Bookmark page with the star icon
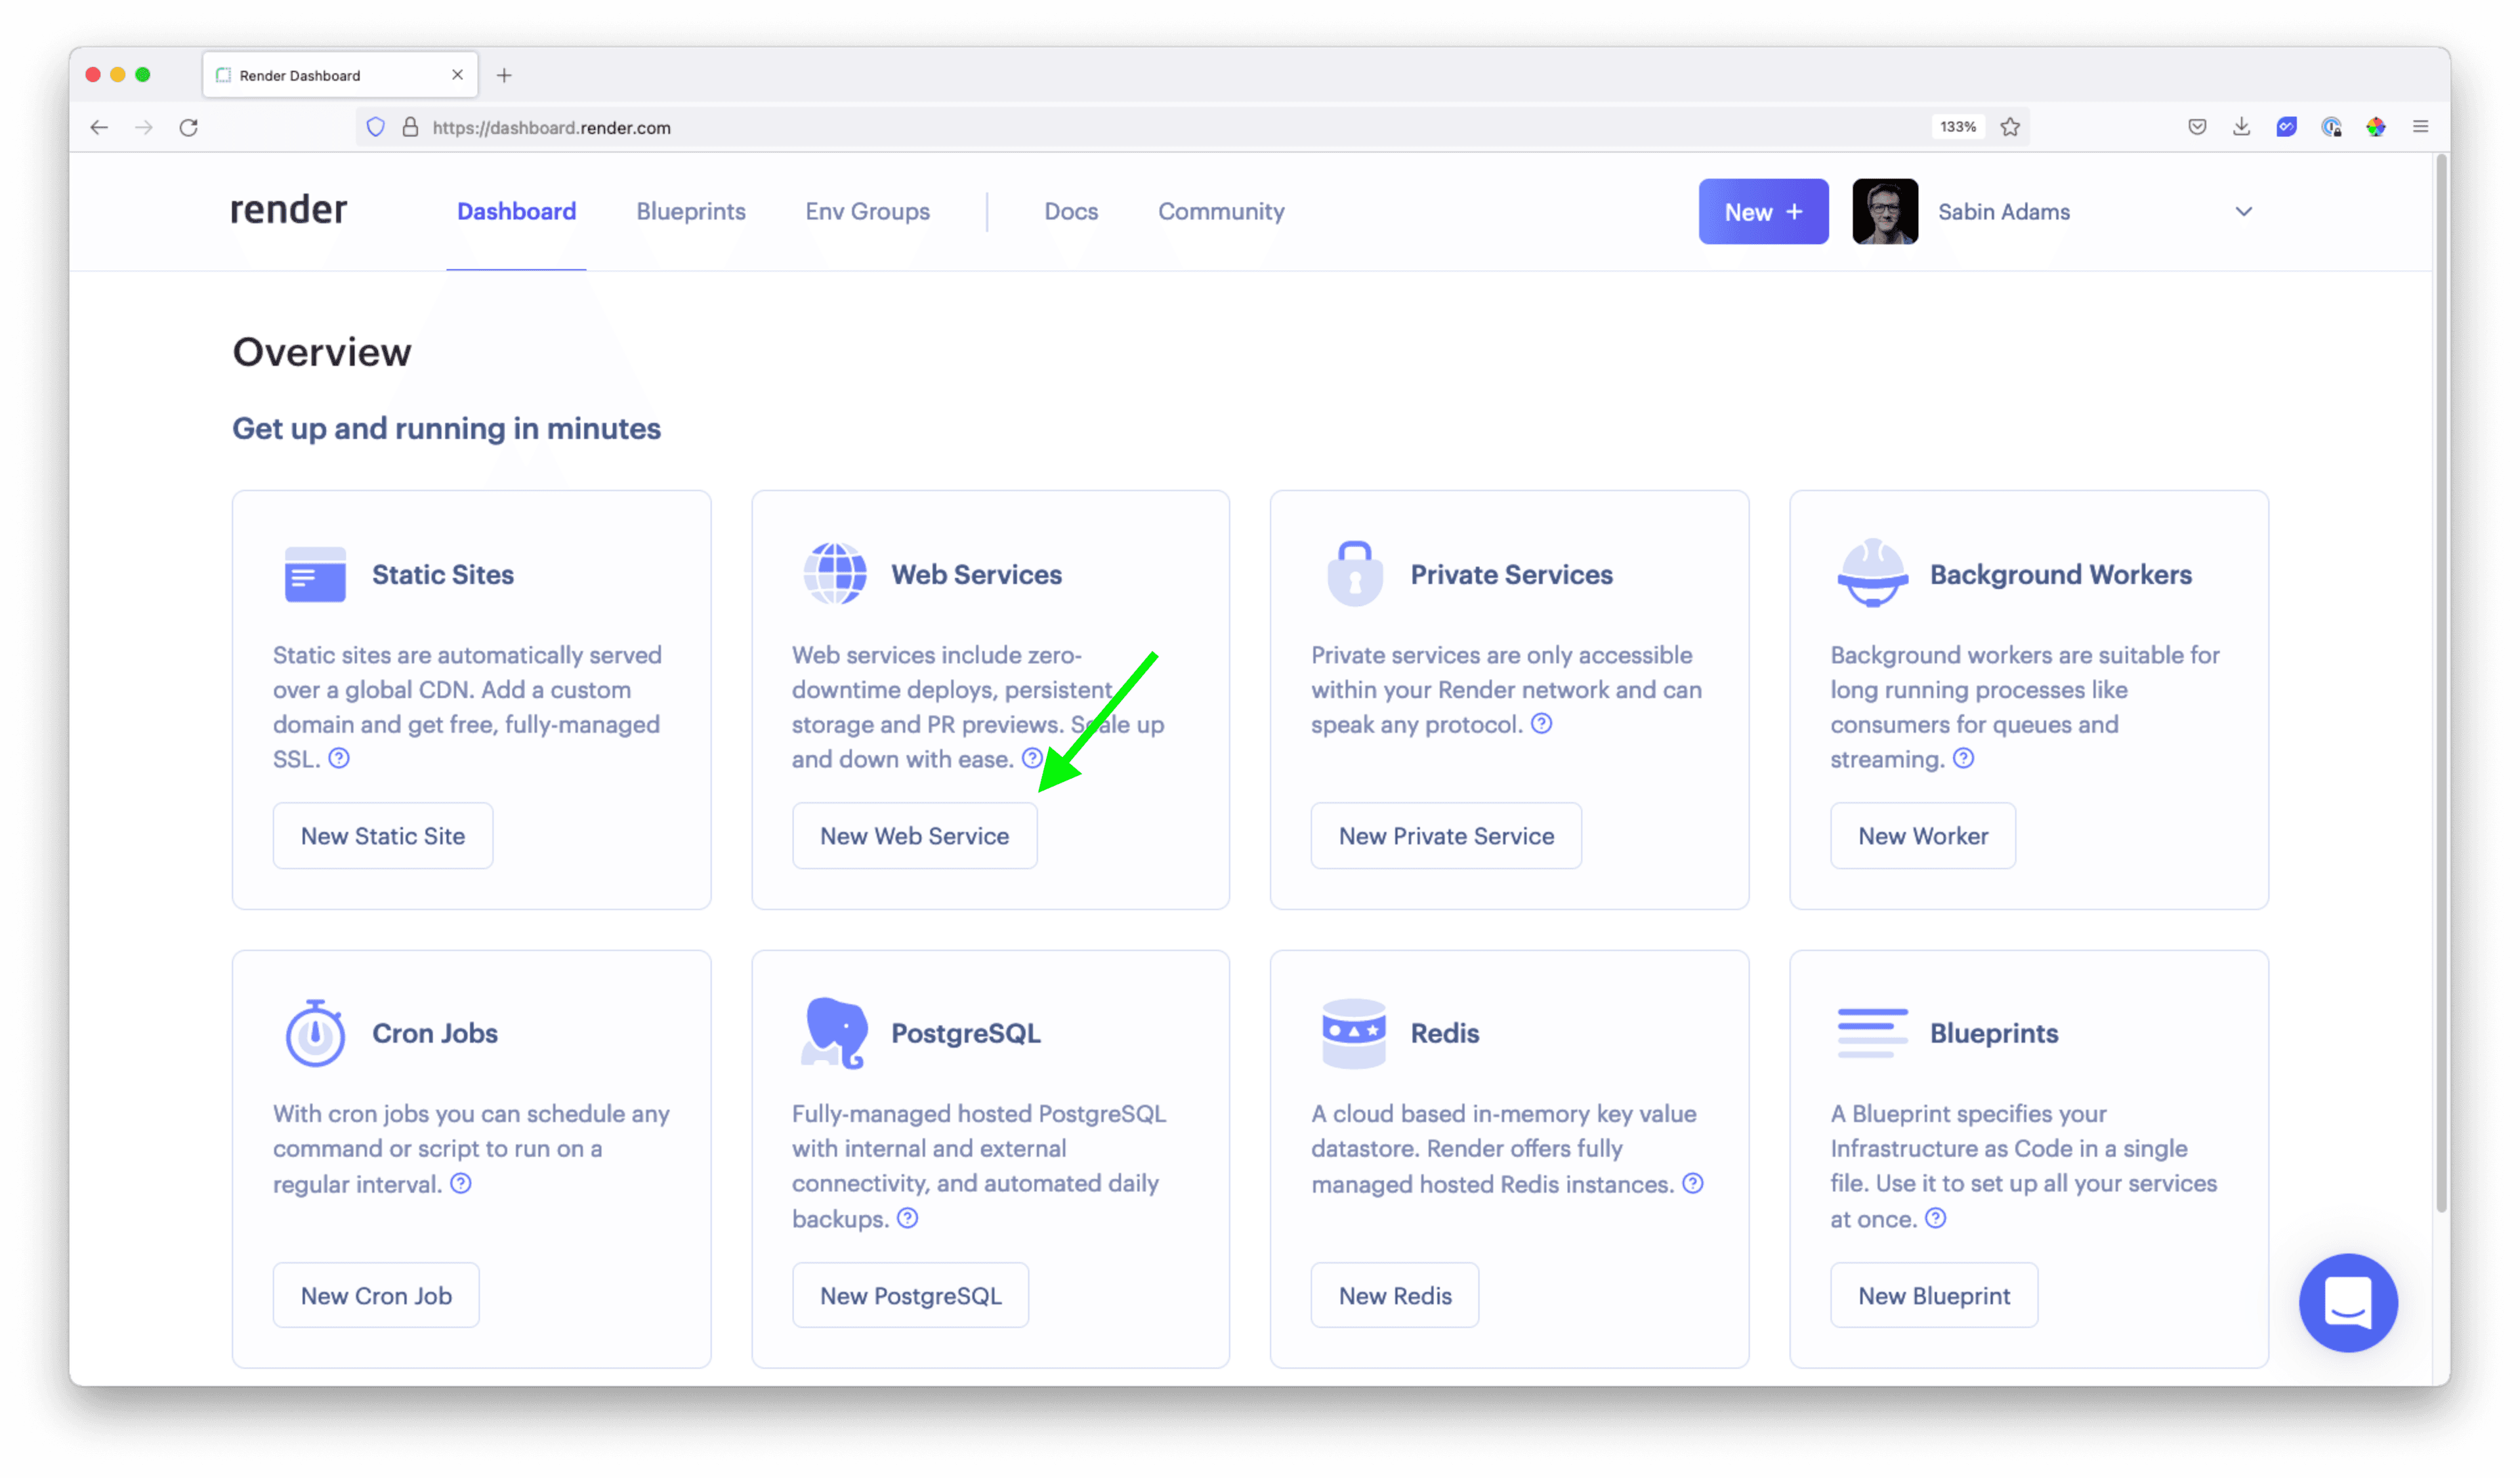2520x1478 pixels. coord(2010,127)
